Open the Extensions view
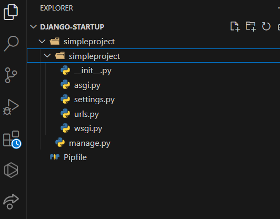Image resolution: width=280 pixels, height=219 pixels. coord(12,140)
